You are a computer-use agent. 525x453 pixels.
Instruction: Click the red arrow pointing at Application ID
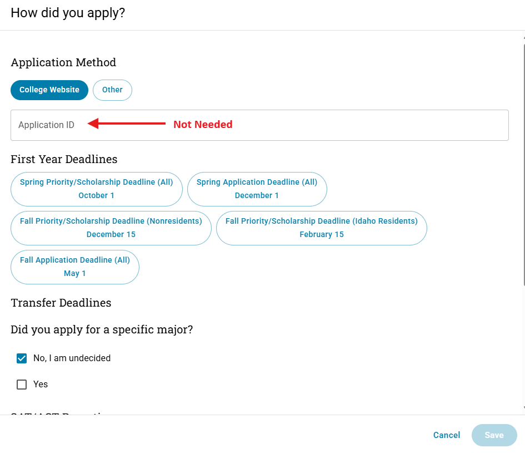(127, 124)
